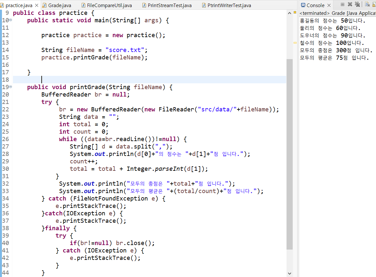
Task: Click br.close() on line 40
Action: pyautogui.click(x=135, y=243)
